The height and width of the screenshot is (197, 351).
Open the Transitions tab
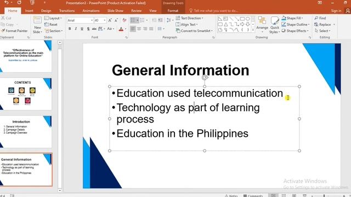[67, 11]
